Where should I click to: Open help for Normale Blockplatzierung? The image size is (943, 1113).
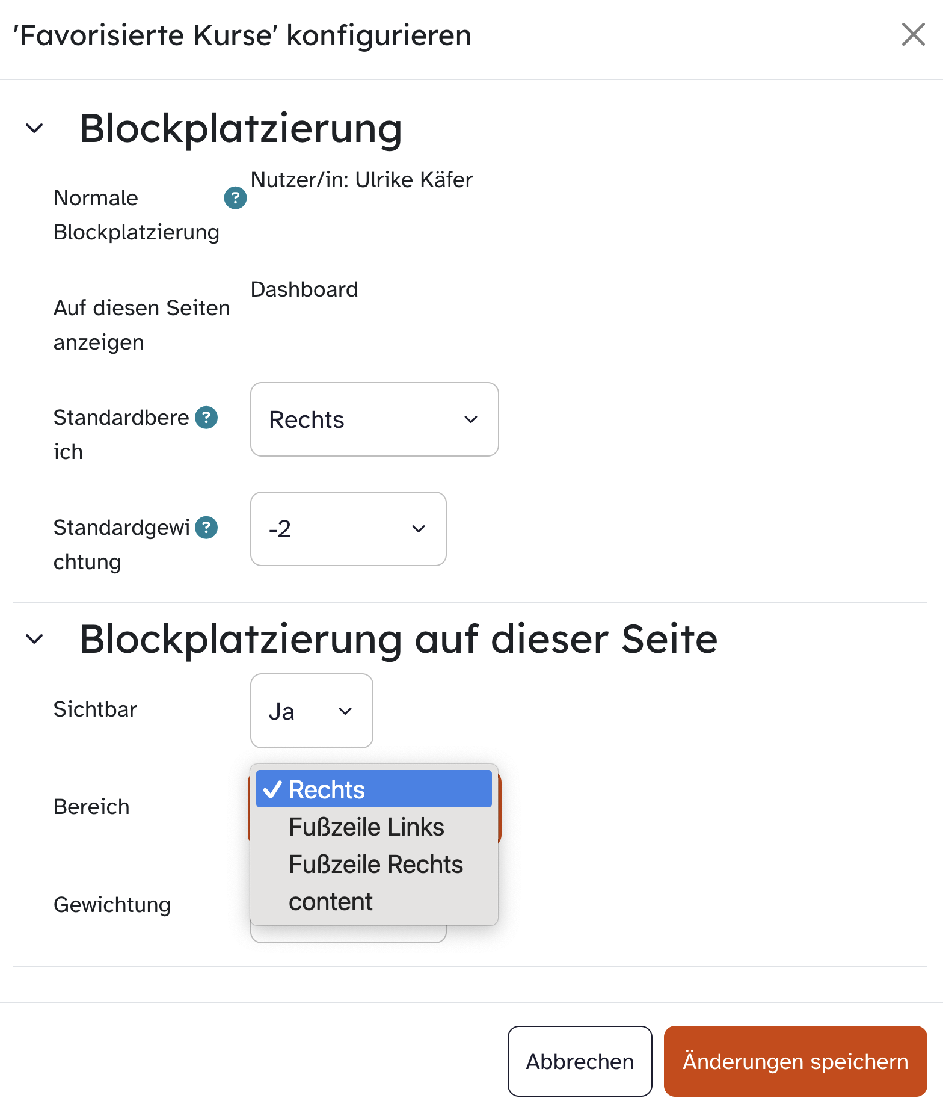(235, 197)
